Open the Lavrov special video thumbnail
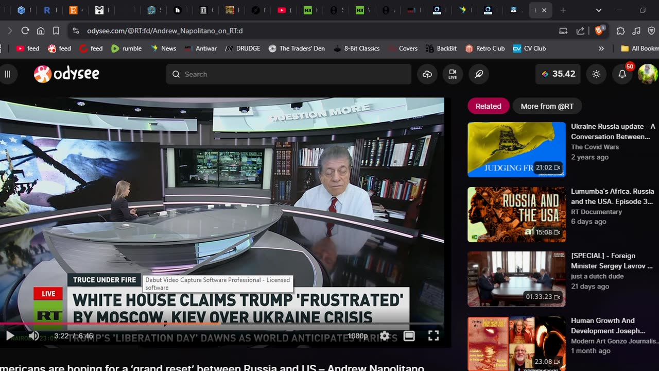Viewport: 659px width, 371px height. pos(516,279)
